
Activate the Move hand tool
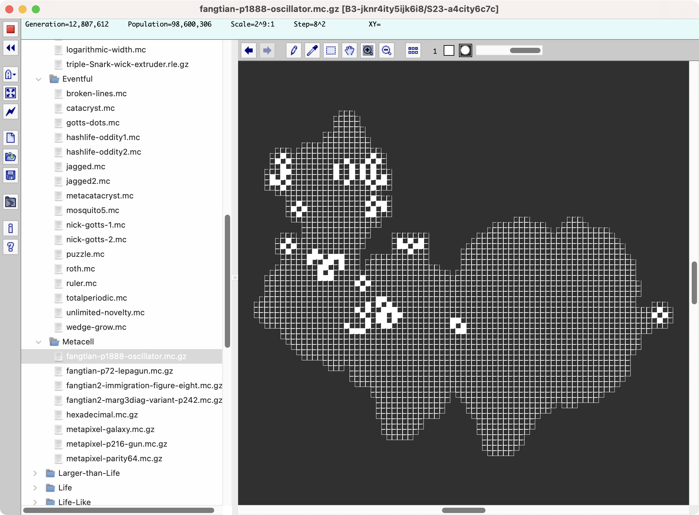[349, 50]
